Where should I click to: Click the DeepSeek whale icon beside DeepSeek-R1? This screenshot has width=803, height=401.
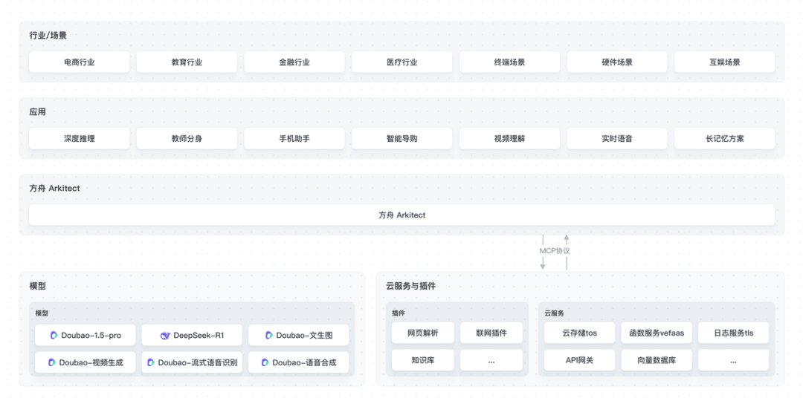coord(165,336)
